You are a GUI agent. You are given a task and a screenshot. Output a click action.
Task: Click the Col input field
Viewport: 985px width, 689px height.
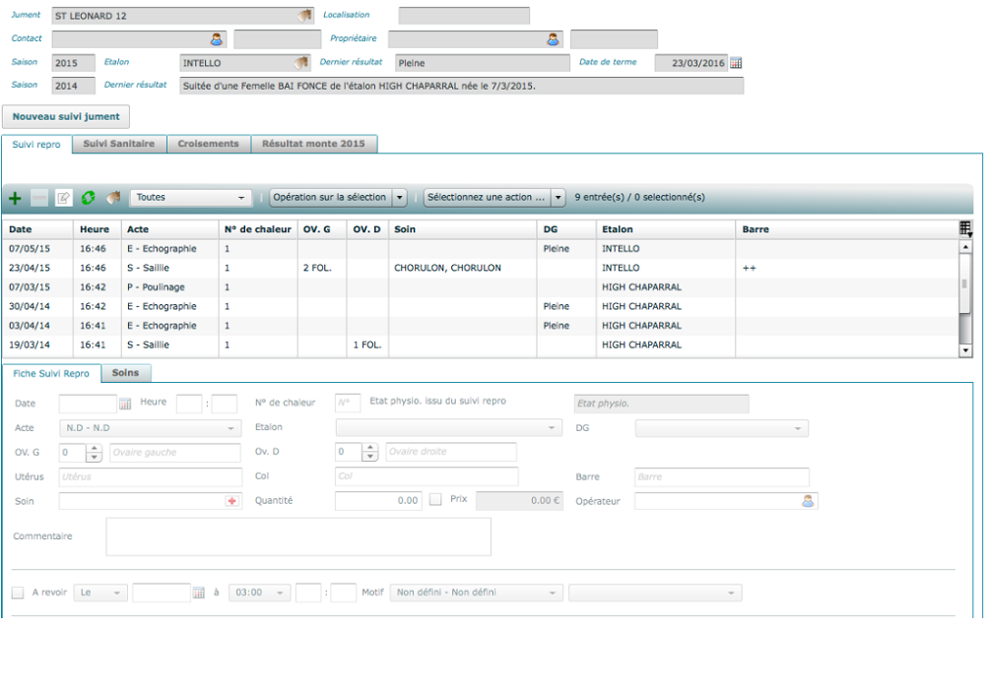(x=427, y=477)
